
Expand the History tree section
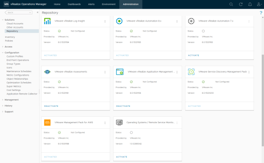pos(3,106)
